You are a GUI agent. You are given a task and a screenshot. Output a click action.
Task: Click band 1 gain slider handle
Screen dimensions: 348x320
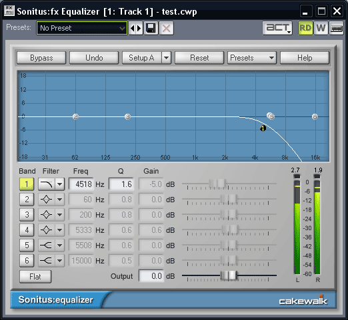(x=218, y=184)
